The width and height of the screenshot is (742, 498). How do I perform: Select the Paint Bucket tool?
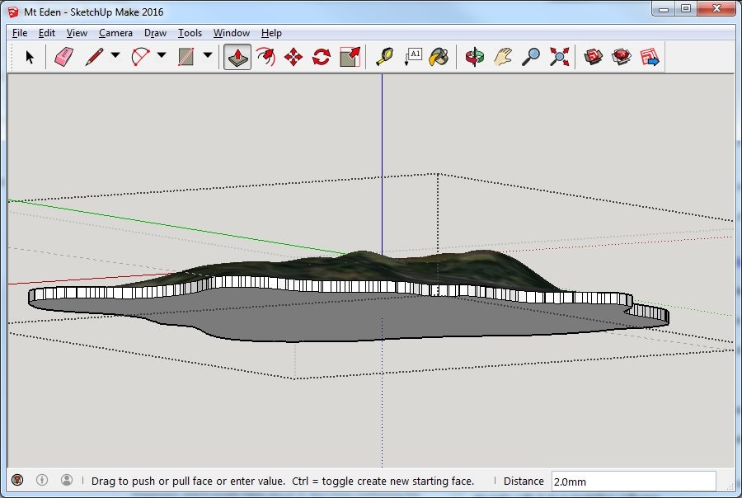click(439, 57)
